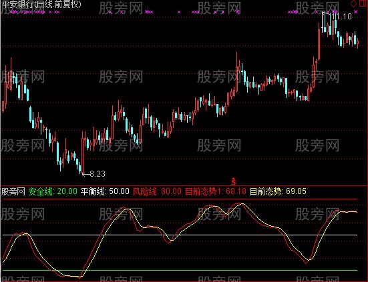The width and height of the screenshot is (368, 282).
Task: Click the 安全线: 20.00 indicator value
Action: 53,191
